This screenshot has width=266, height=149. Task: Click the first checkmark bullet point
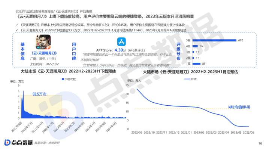tap(17, 25)
